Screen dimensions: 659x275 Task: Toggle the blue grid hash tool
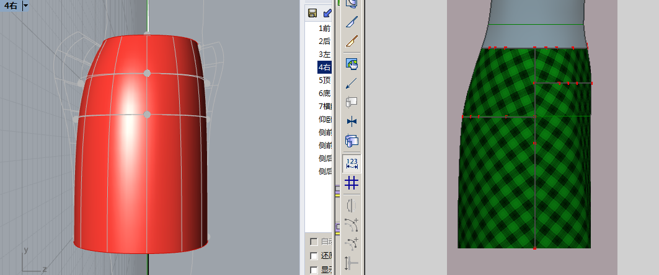coord(352,183)
